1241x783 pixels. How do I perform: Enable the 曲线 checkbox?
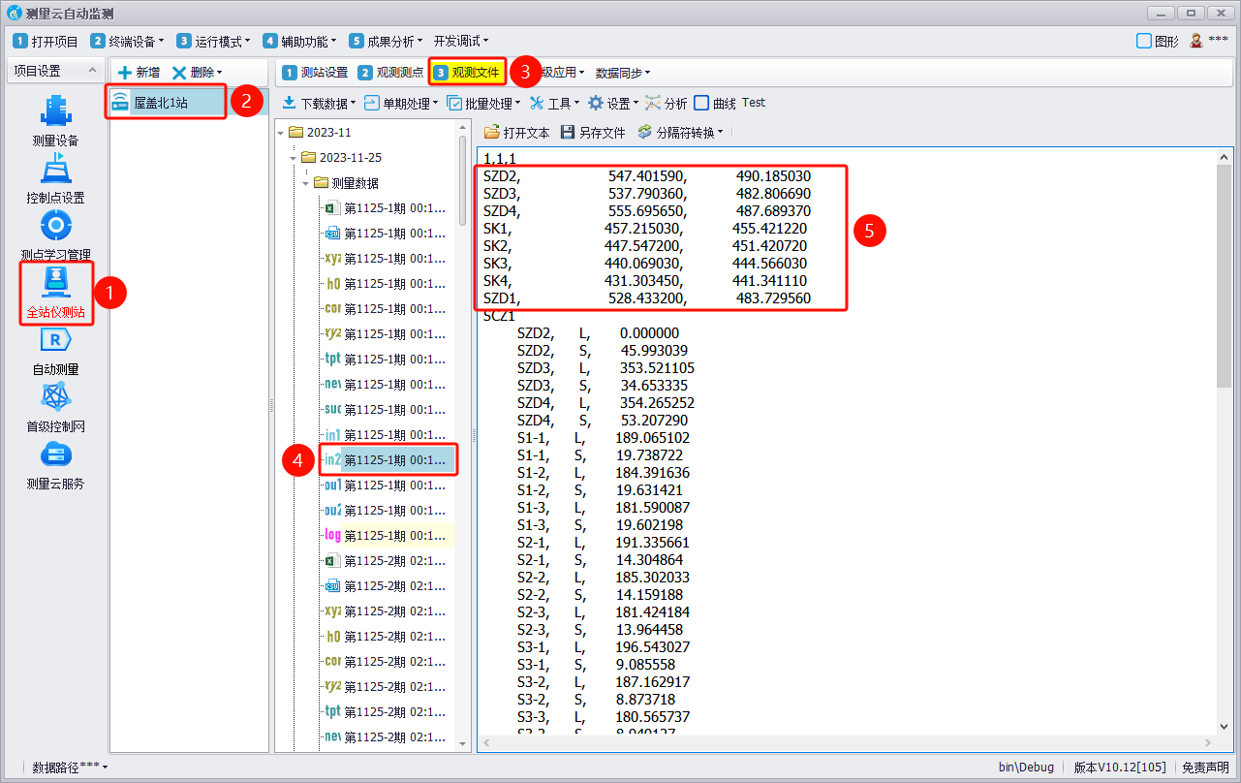702,104
